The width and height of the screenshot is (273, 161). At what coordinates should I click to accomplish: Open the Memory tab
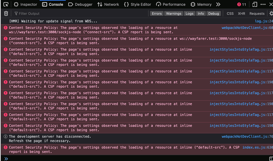pyautogui.click(x=201, y=4)
